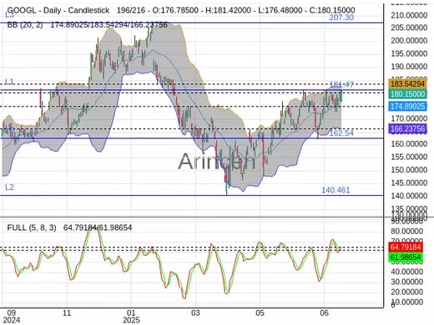The image size is (434, 325).
Task: Click the 05 date axis label
Action: pyautogui.click(x=260, y=313)
